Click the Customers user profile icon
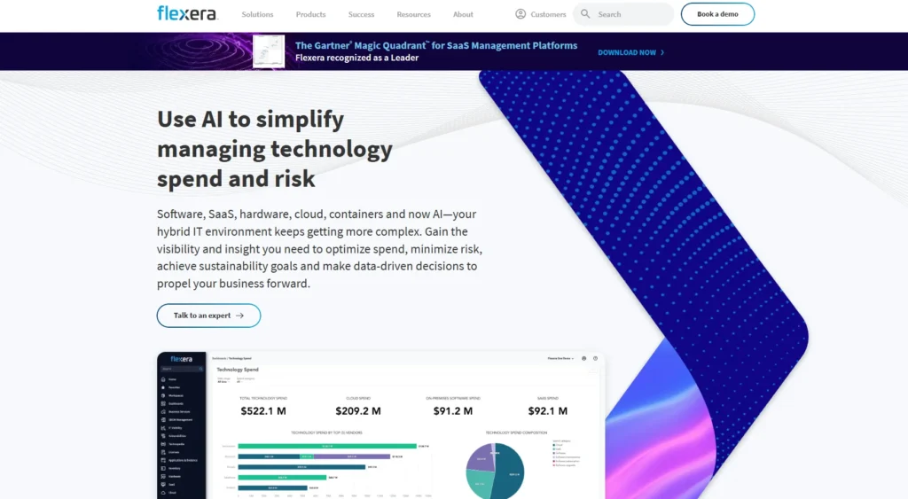908x499 pixels. tap(521, 14)
